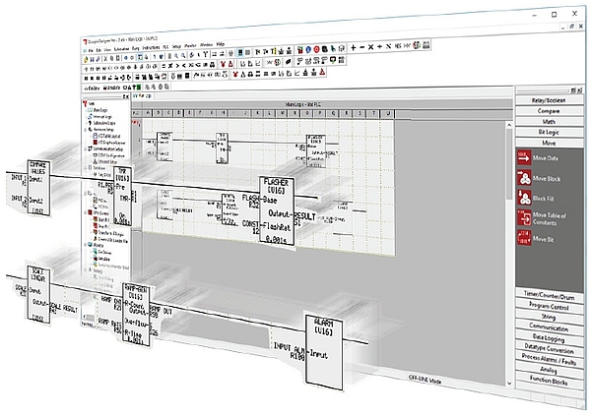Click the plus (add) toolbar icon
591x416 pixels.
[x=355, y=46]
